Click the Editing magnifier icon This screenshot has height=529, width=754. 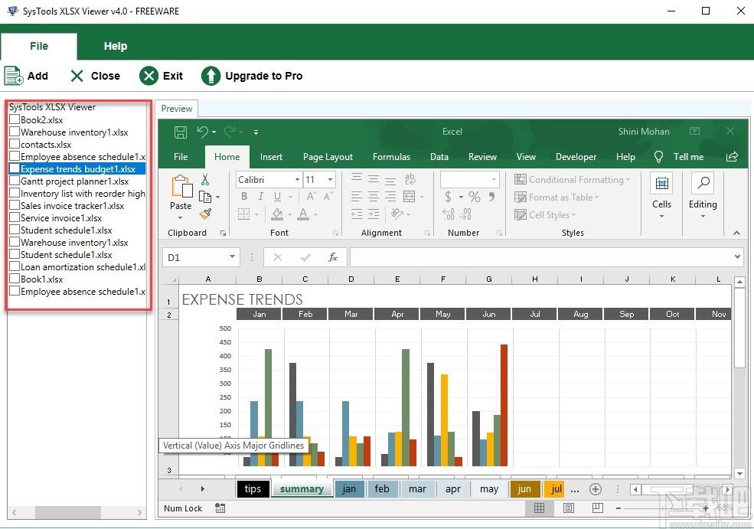coord(703,183)
